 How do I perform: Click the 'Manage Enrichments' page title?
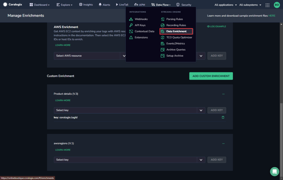click(26, 16)
